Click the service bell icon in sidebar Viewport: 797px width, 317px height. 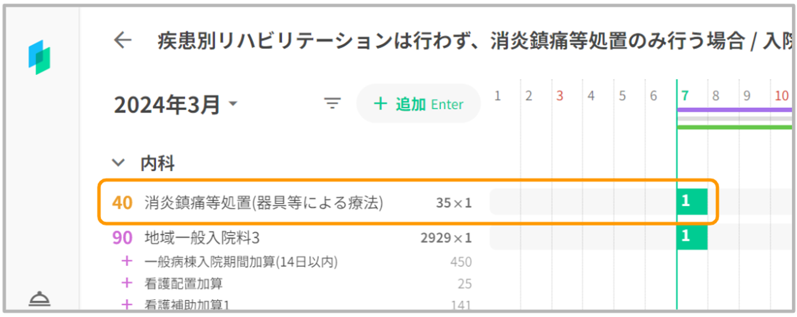(39, 299)
